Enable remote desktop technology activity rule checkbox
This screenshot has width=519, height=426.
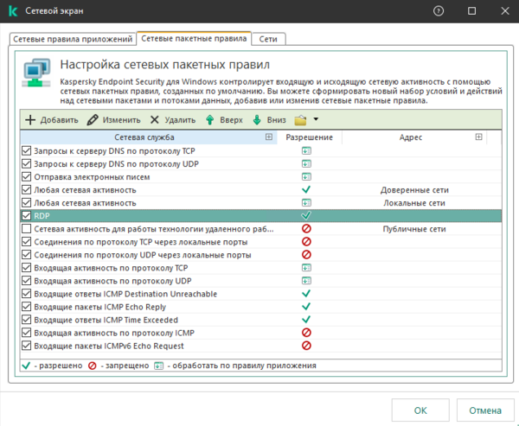[26, 229]
